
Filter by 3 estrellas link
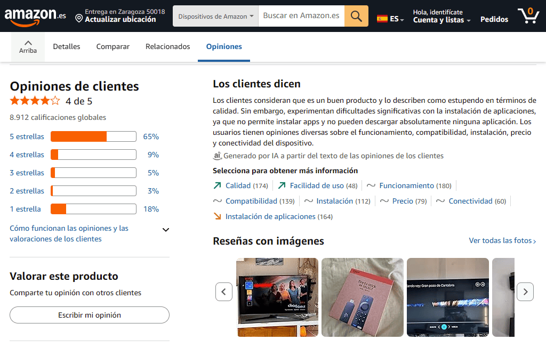[x=27, y=173]
